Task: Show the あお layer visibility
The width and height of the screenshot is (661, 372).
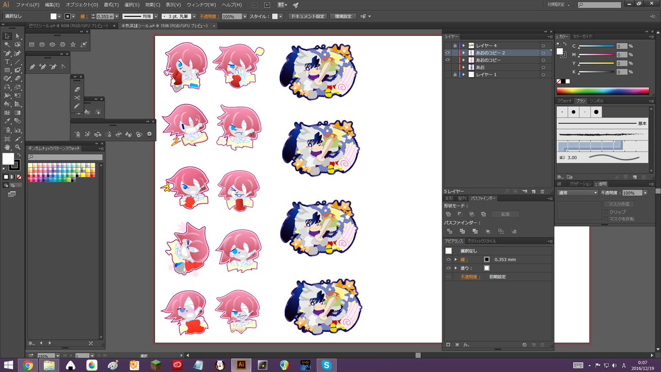Action: [x=447, y=67]
